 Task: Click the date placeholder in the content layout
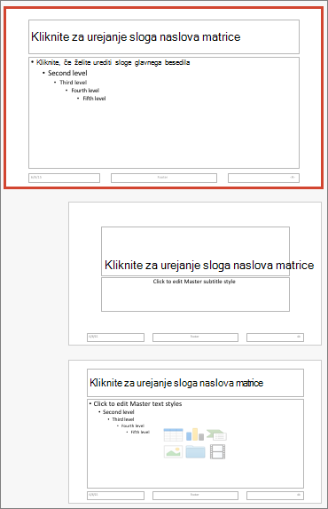point(115,496)
